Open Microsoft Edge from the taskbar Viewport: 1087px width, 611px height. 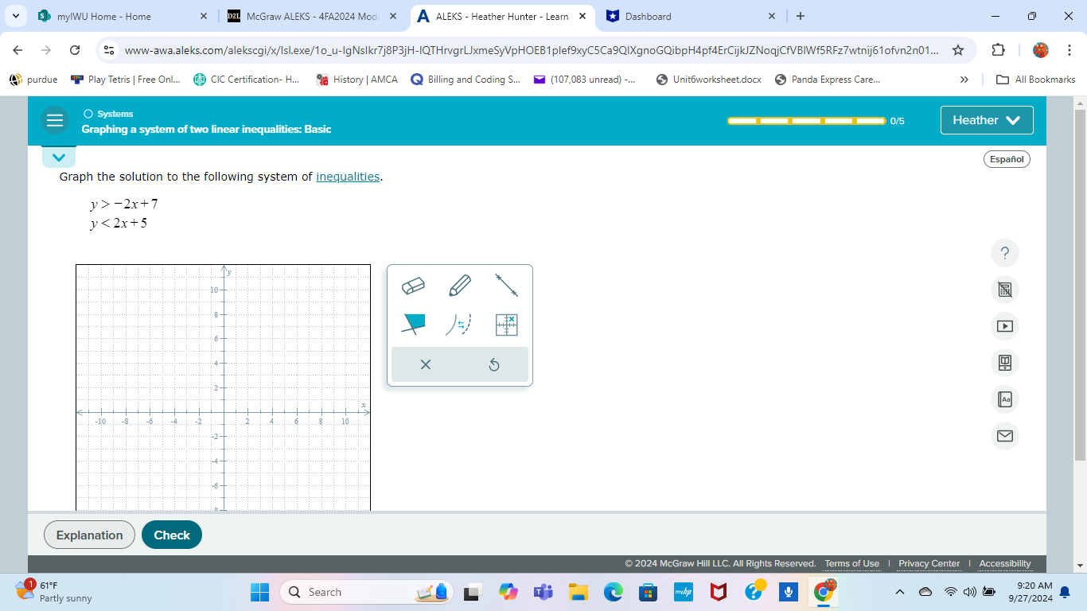(614, 592)
